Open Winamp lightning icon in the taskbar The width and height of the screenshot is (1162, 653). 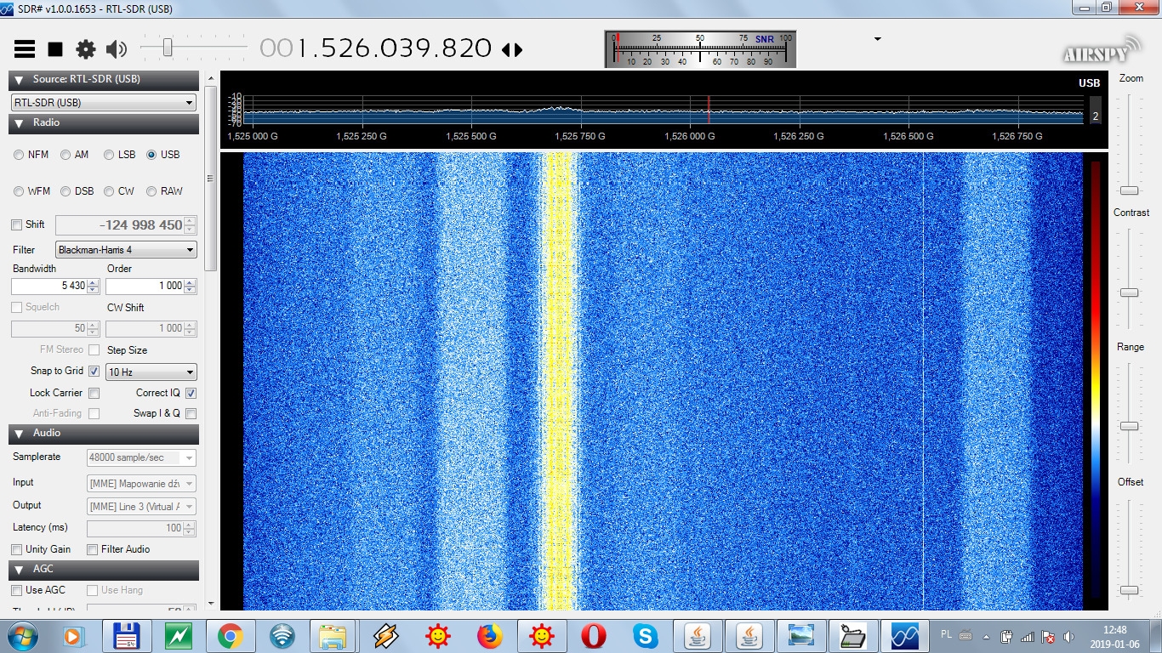tap(385, 636)
